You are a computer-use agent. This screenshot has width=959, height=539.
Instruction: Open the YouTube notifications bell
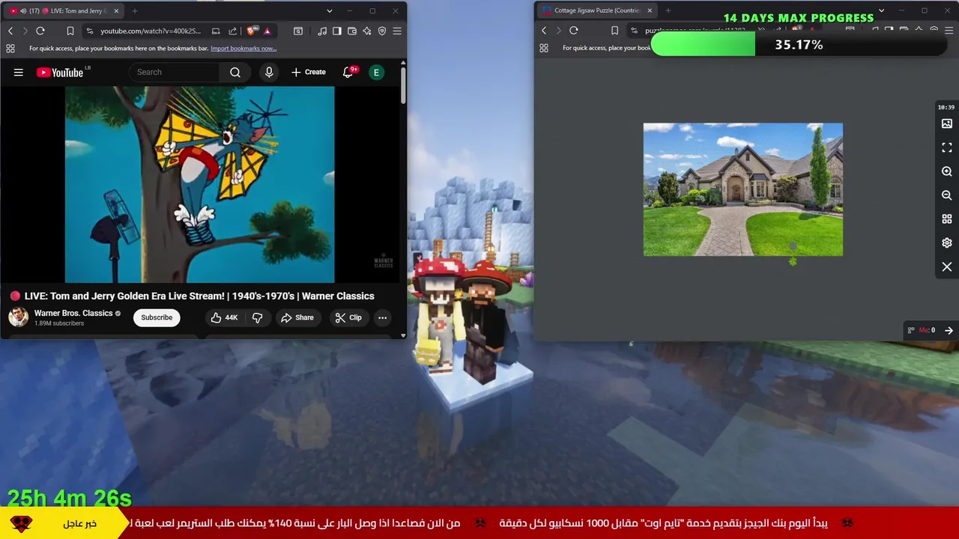click(x=348, y=72)
